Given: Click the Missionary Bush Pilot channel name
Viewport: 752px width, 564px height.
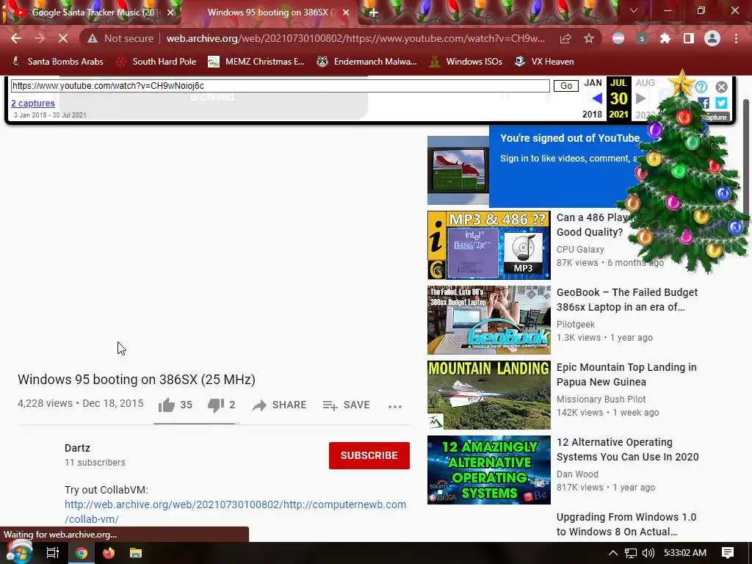Looking at the screenshot, I should pos(601,399).
